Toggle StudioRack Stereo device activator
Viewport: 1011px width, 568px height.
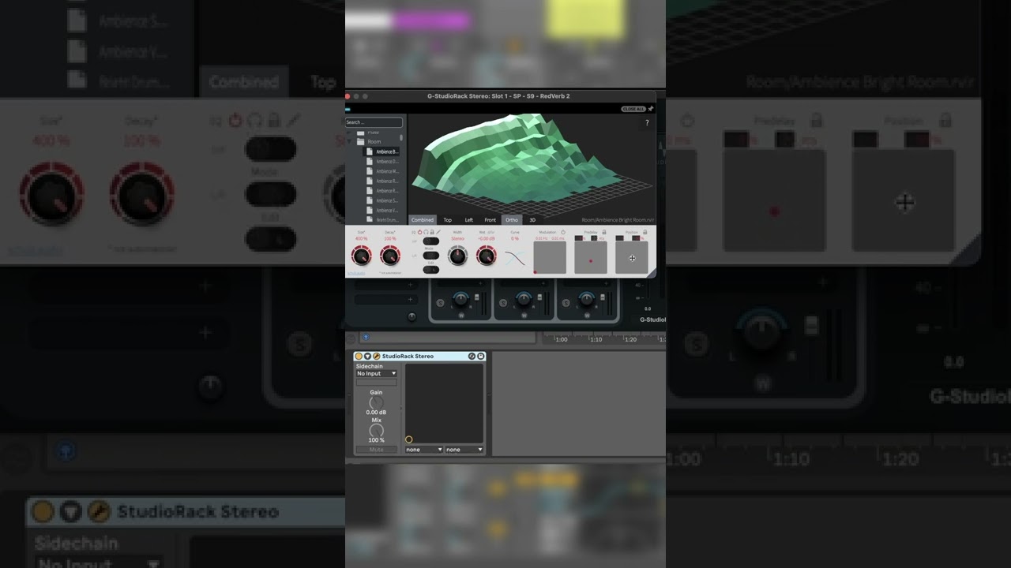[359, 357]
